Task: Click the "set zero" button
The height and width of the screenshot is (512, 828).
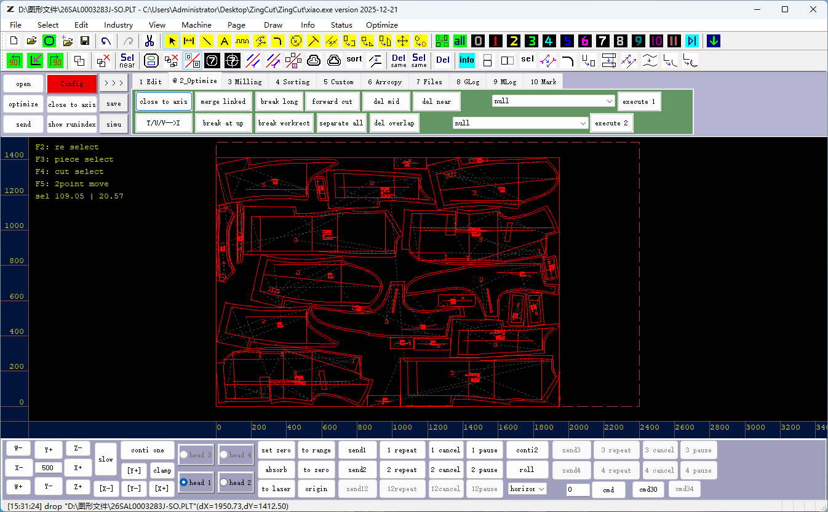Action: pyautogui.click(x=276, y=451)
